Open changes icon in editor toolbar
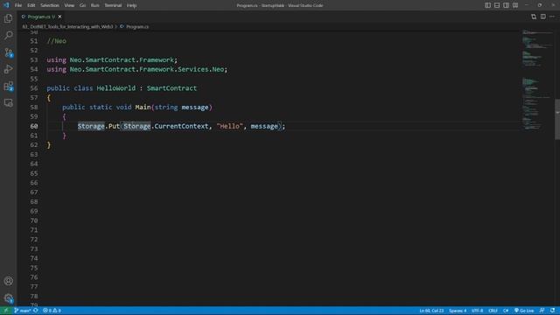This screenshot has height=315, width=560. coord(534,17)
